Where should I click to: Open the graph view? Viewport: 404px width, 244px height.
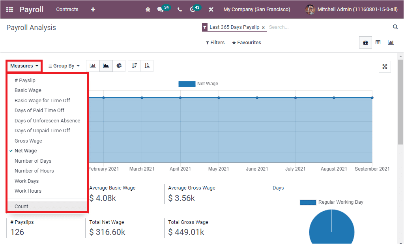point(391,42)
